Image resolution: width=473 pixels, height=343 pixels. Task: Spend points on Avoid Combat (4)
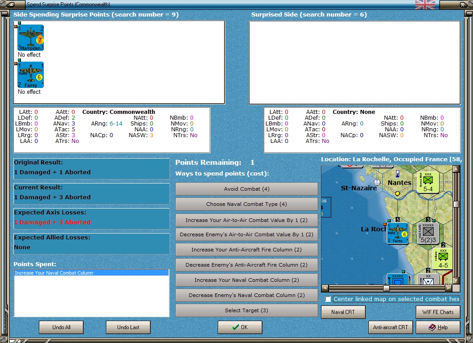pos(246,189)
